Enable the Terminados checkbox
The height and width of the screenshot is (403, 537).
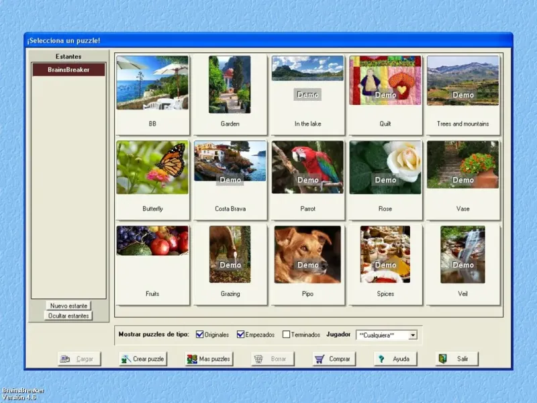pyautogui.click(x=287, y=334)
